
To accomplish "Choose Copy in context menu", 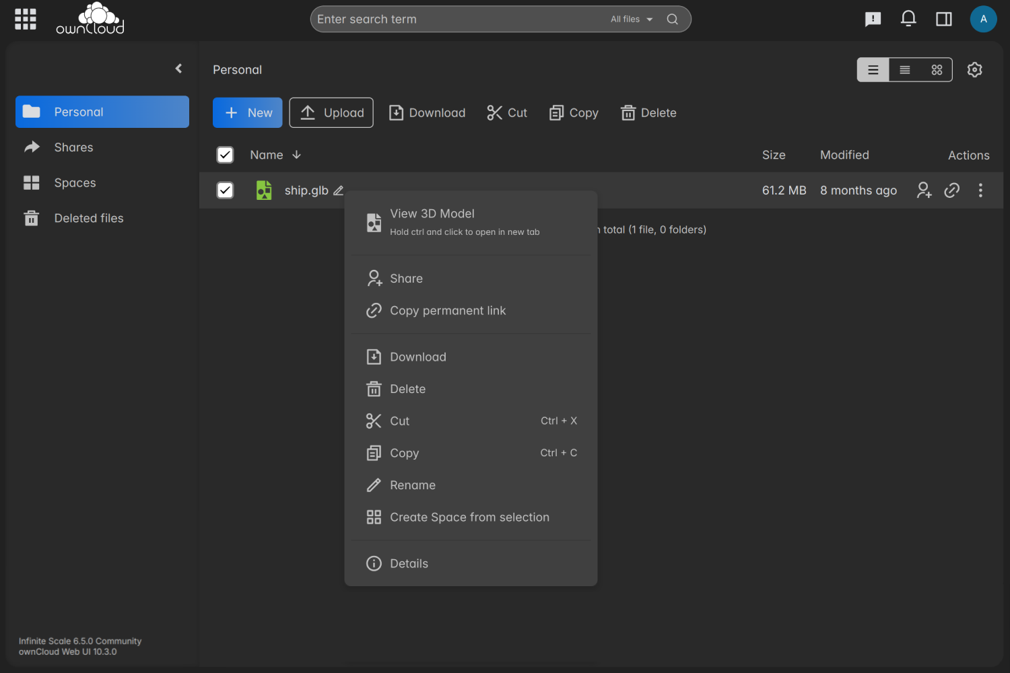I will click(x=471, y=453).
